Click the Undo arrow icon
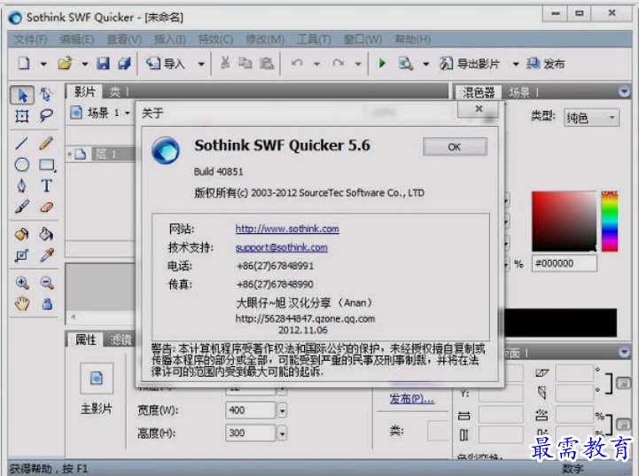The height and width of the screenshot is (476, 639). (x=297, y=63)
